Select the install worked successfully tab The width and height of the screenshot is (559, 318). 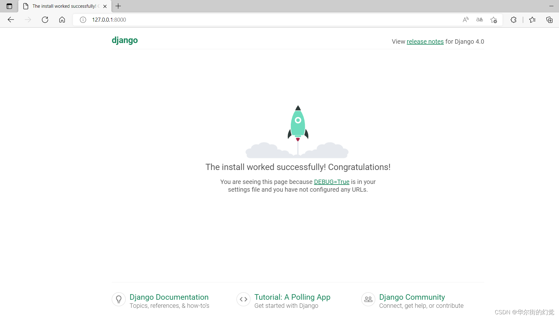(62, 6)
